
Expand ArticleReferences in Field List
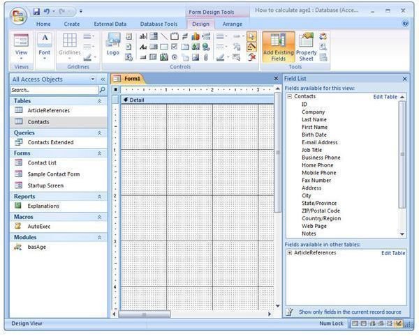pos(289,252)
